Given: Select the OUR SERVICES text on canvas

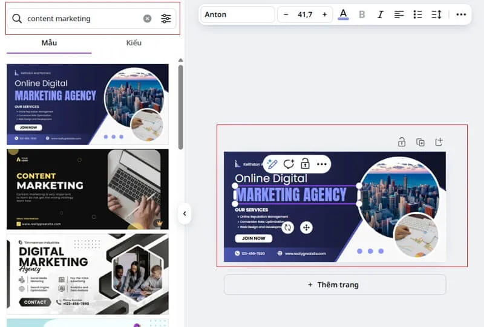Looking at the screenshot, I should (x=252, y=210).
